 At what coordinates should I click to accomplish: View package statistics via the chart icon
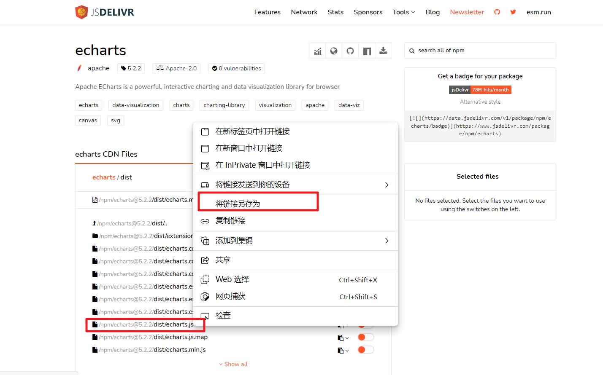coord(317,51)
